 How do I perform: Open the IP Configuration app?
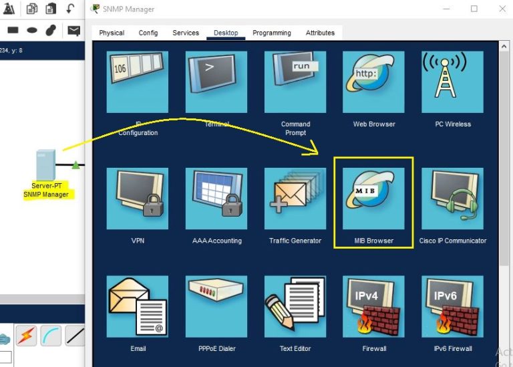tap(138, 82)
